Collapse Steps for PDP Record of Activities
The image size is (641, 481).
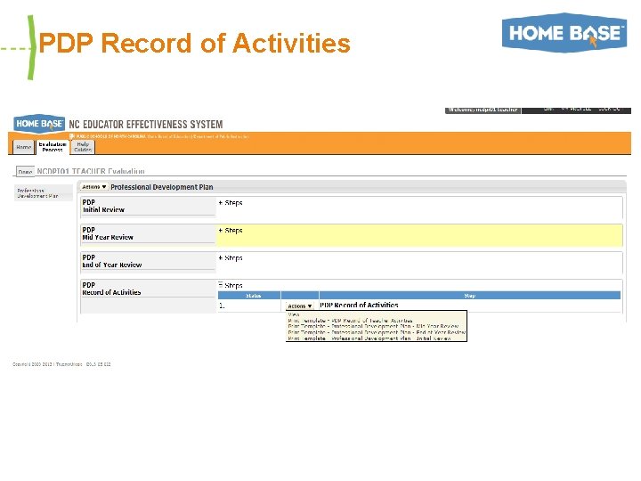coord(231,286)
